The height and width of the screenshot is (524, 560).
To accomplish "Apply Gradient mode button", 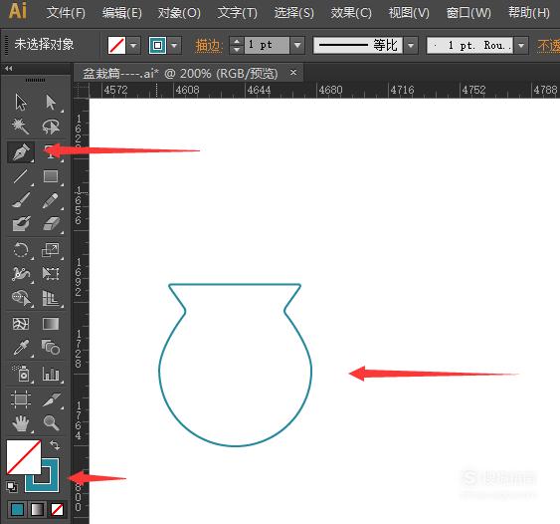I will click(x=38, y=509).
